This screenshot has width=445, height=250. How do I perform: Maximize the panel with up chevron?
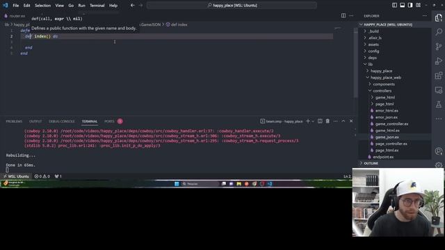[343, 121]
